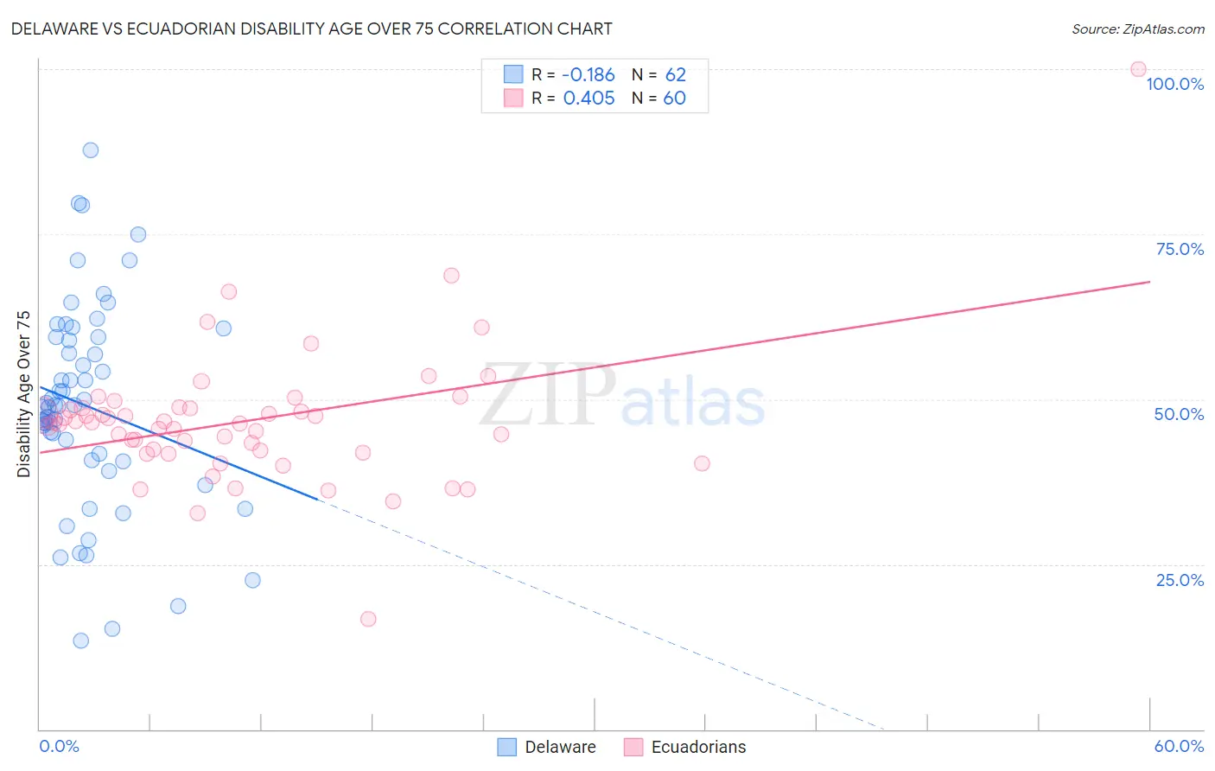The height and width of the screenshot is (771, 1215).
Task: Click the highest blue Delaware data point
Action: coord(91,150)
